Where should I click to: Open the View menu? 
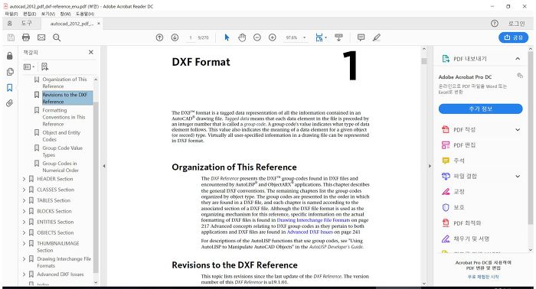point(47,14)
